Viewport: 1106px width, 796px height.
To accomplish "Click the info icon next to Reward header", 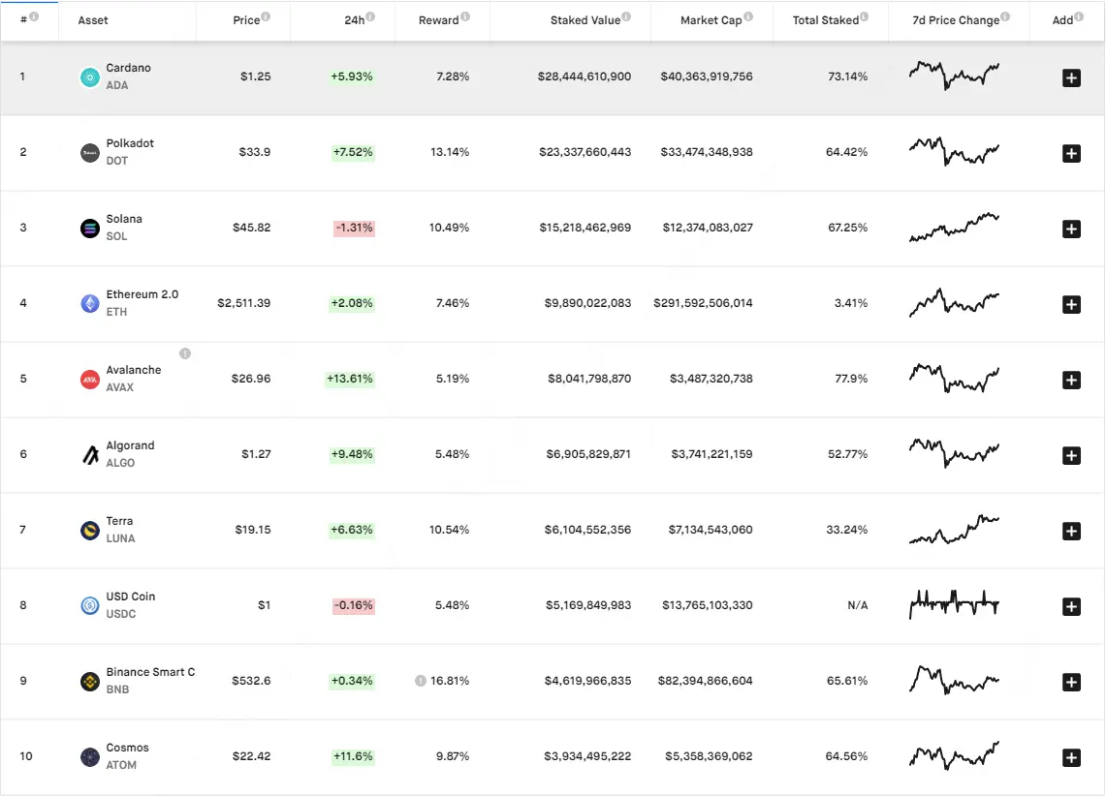I will click(x=465, y=16).
